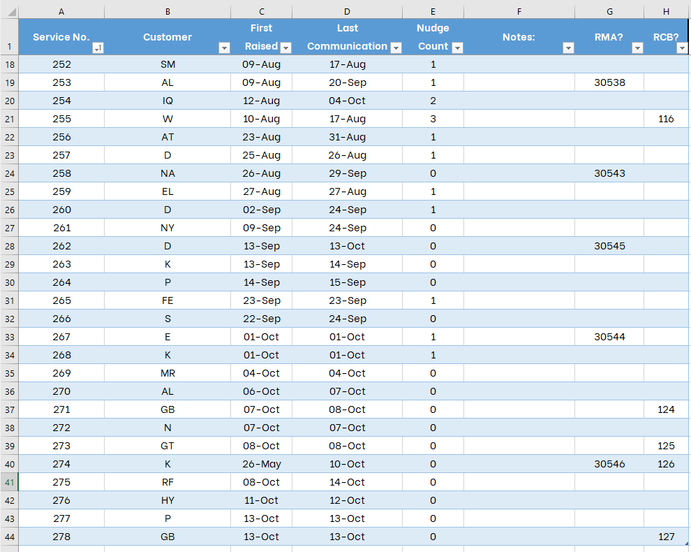
Task: Click first raised date 12-Aug
Action: (261, 101)
